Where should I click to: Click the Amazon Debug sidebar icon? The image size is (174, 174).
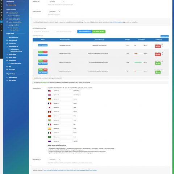point(7,57)
